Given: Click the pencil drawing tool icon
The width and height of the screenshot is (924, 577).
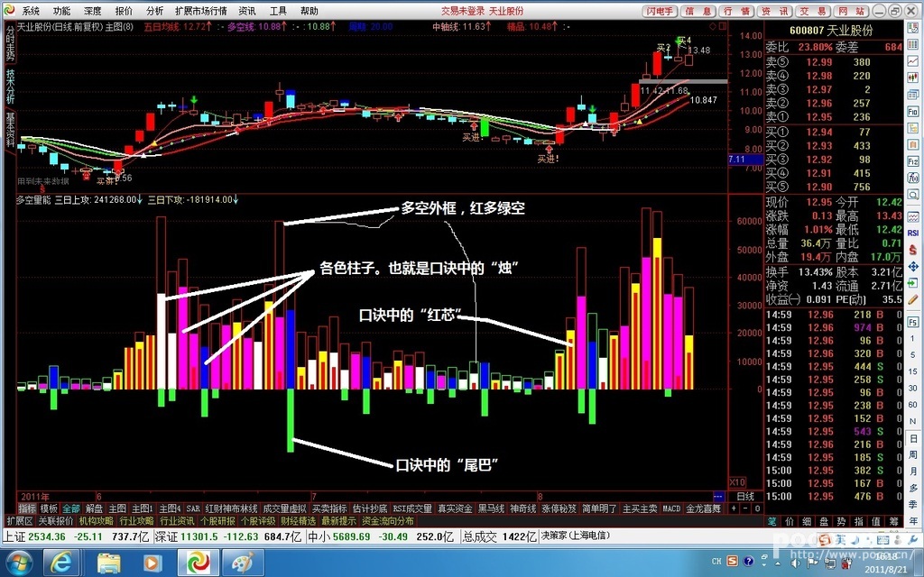Looking at the screenshot, I should [x=913, y=300].
